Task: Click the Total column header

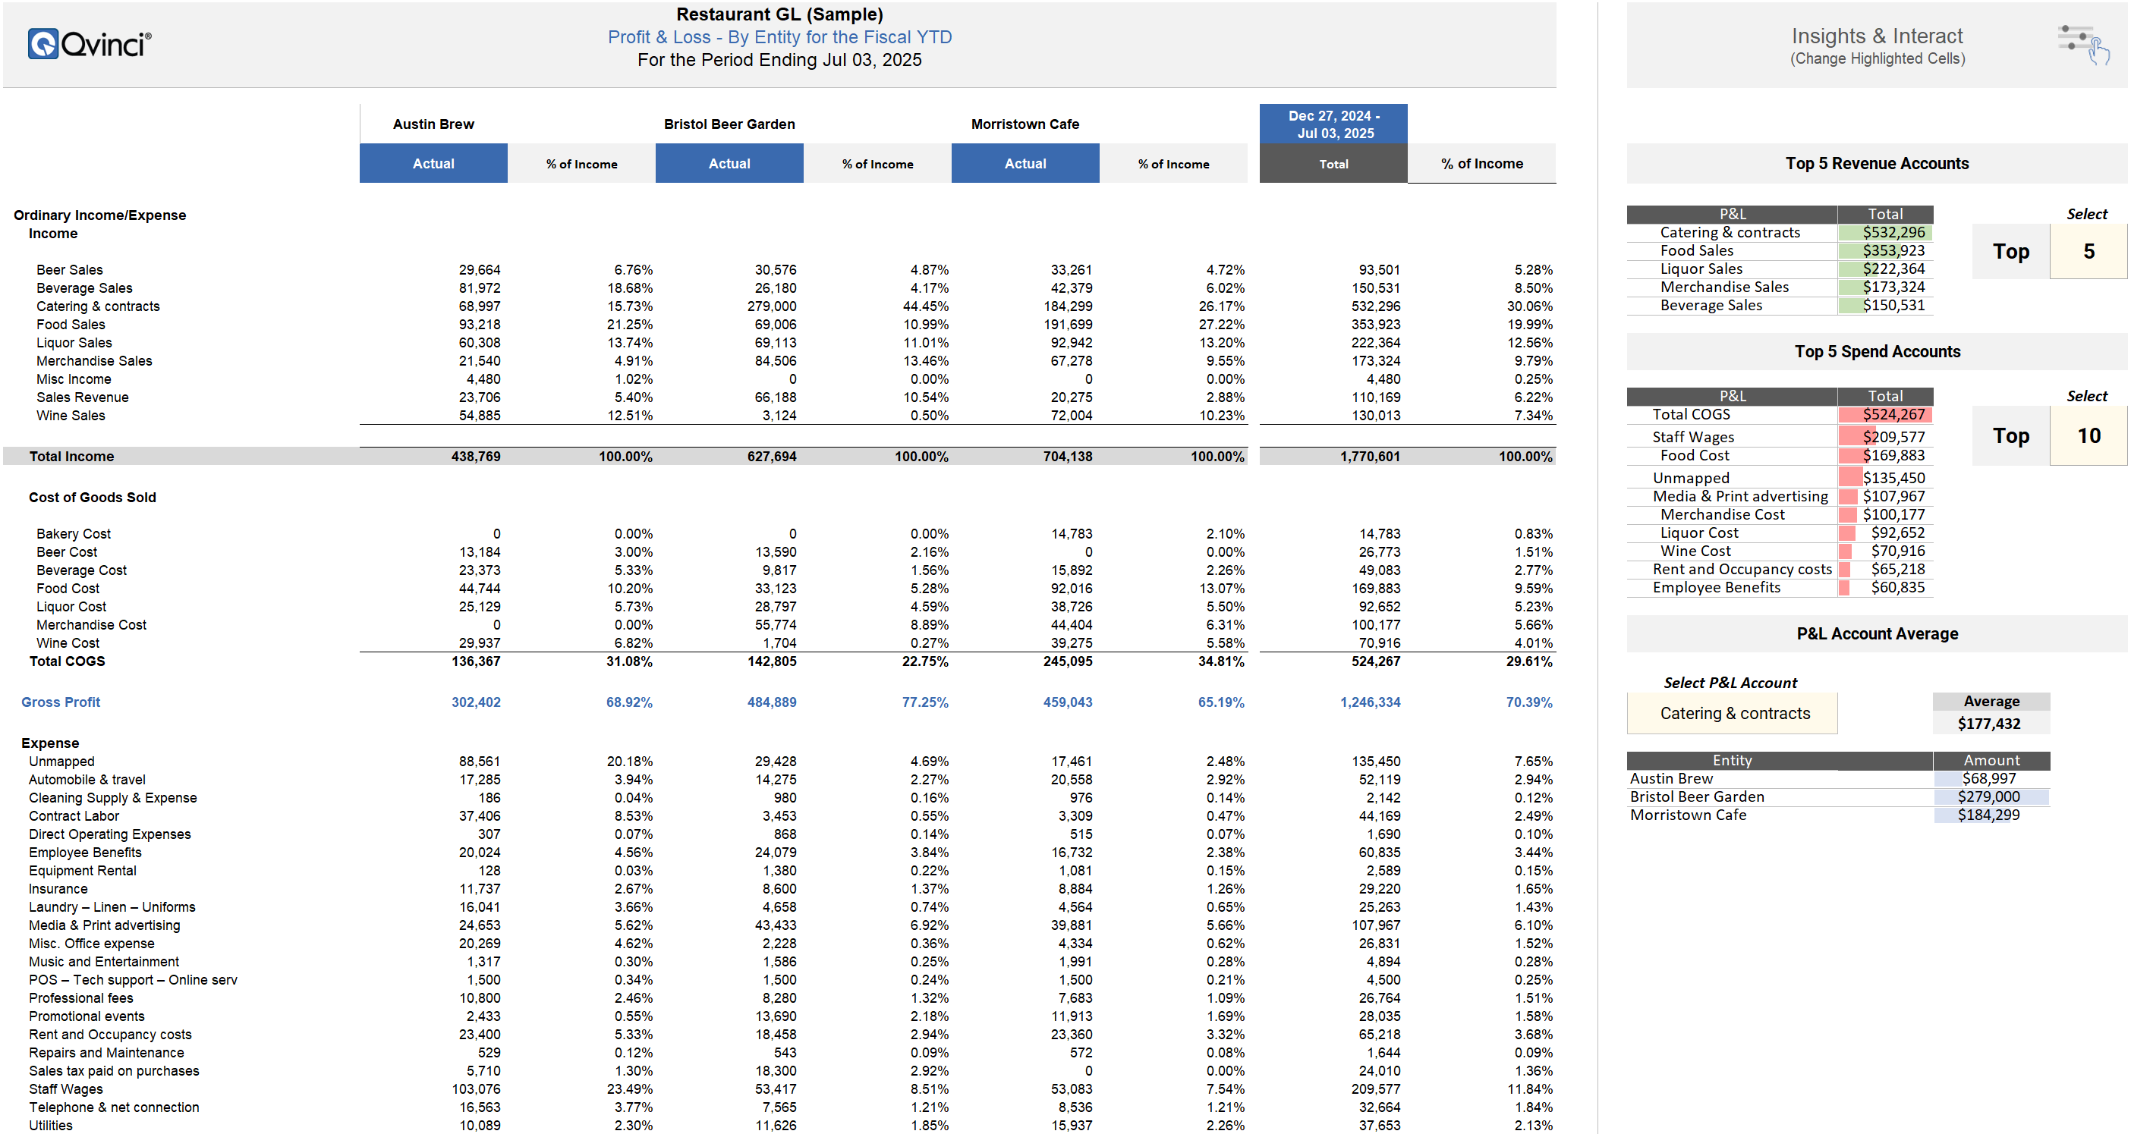Action: pos(1333,164)
